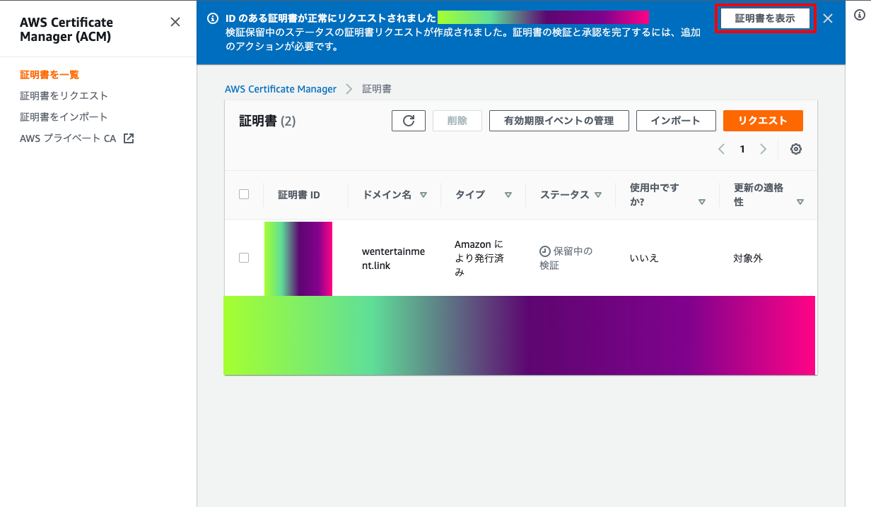The width and height of the screenshot is (871, 507).
Task: Sort by ステータス column arrow
Action: (598, 195)
